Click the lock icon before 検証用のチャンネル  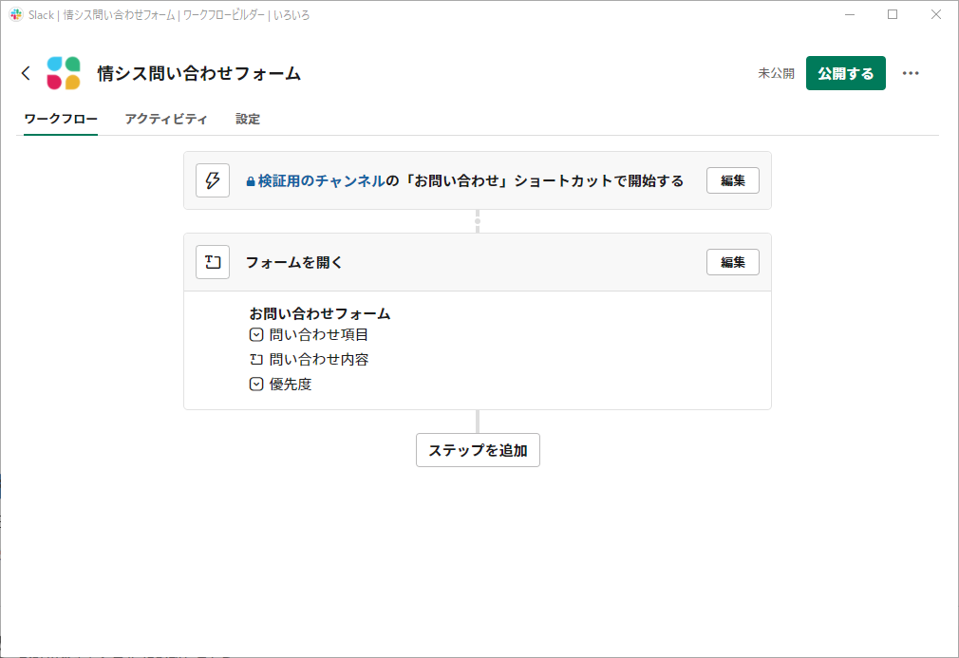click(x=249, y=180)
